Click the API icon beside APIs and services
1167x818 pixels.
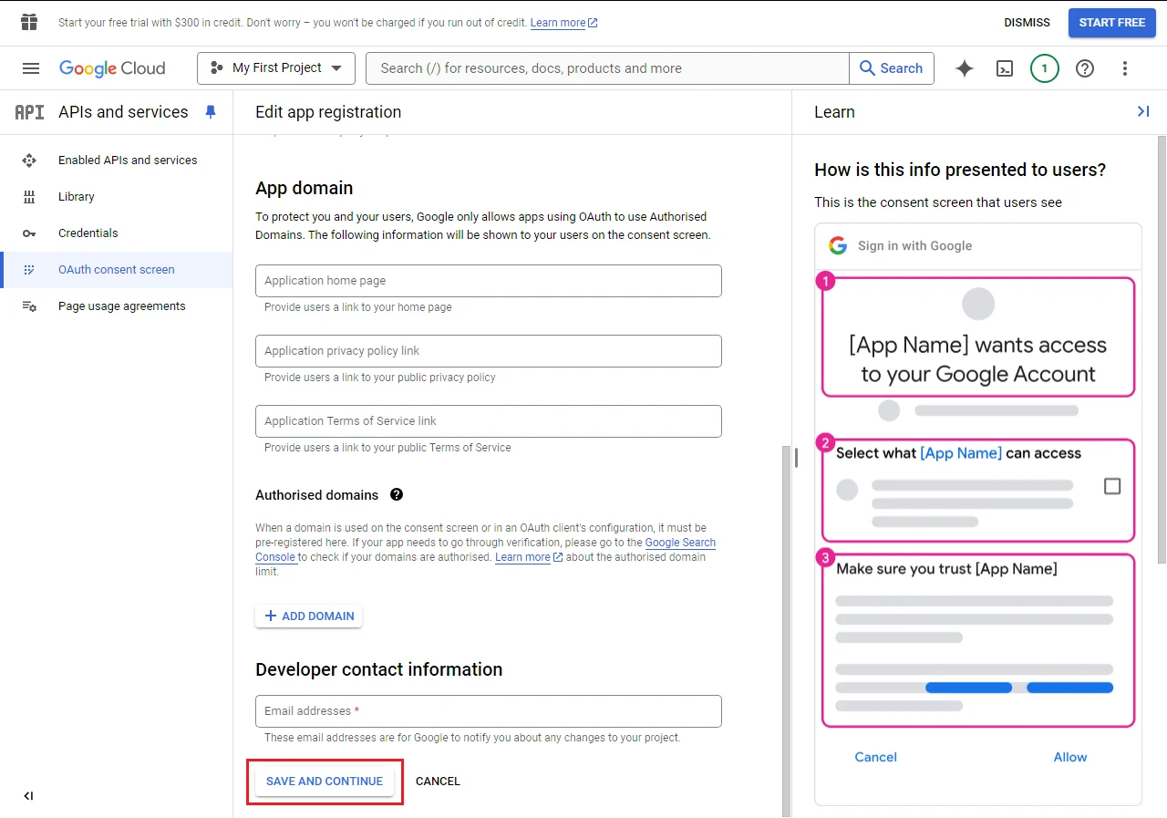pyautogui.click(x=29, y=112)
